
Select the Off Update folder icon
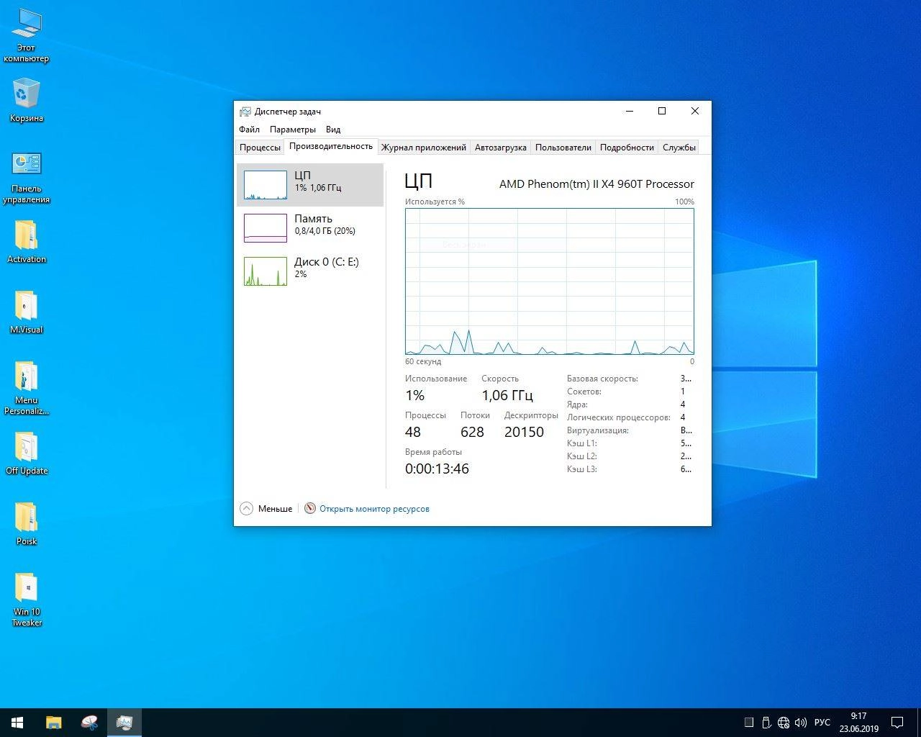(x=27, y=453)
